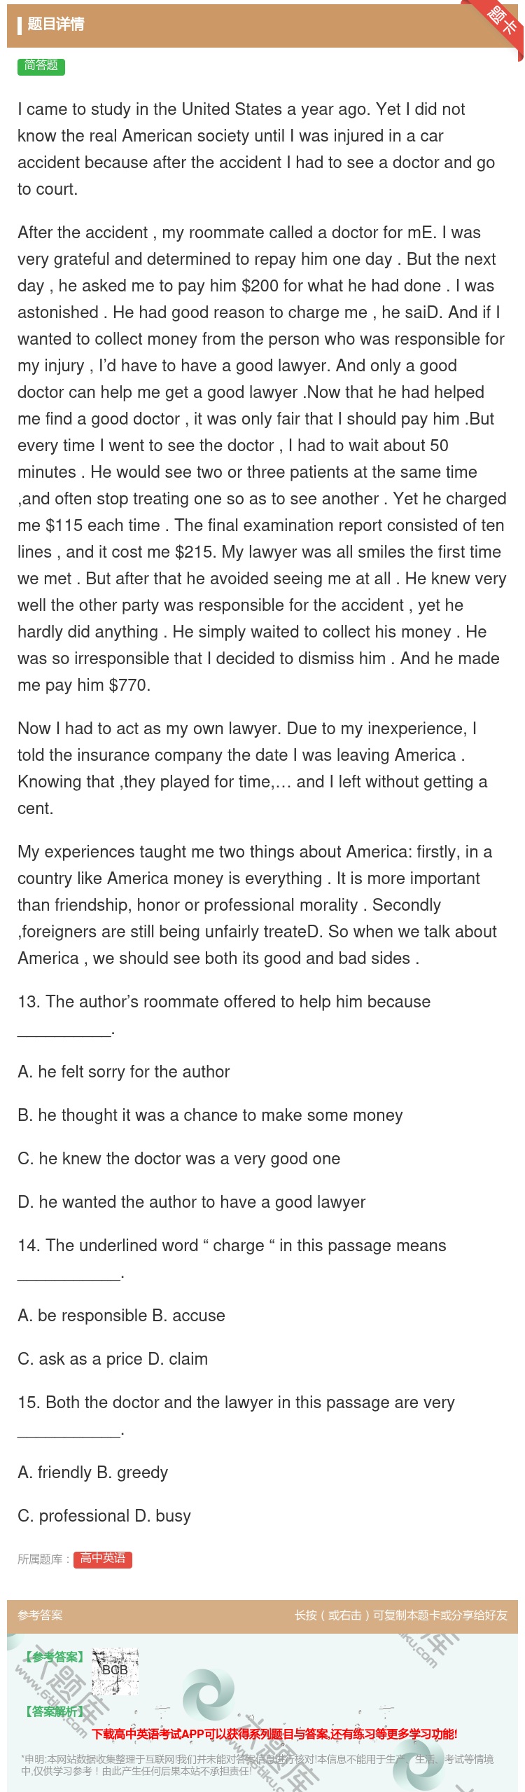This screenshot has height=1792, width=525.
Task: Click the 【参考答案】 green label
Action: point(55,1657)
